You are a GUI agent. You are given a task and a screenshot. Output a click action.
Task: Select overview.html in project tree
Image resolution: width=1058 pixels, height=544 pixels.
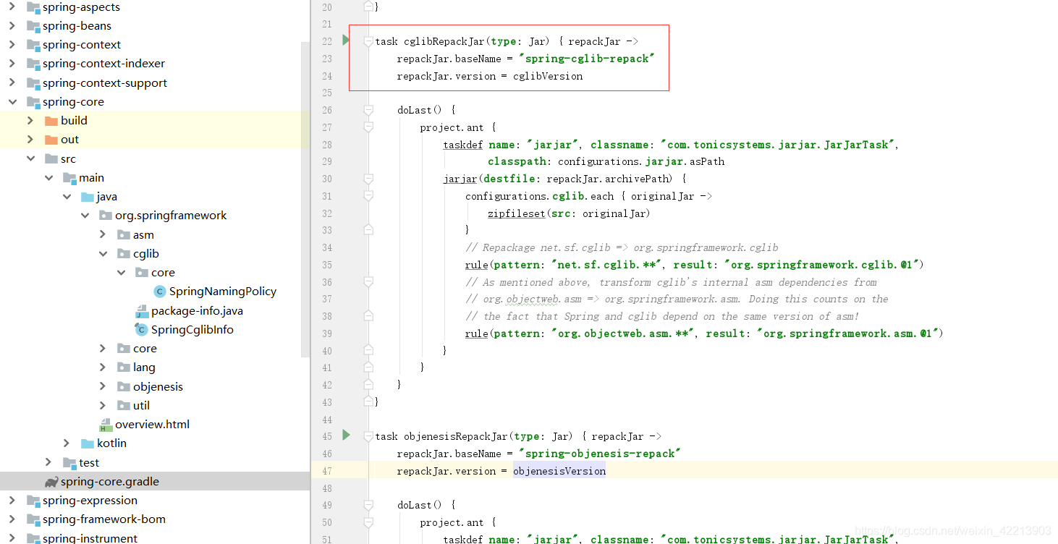click(x=152, y=425)
